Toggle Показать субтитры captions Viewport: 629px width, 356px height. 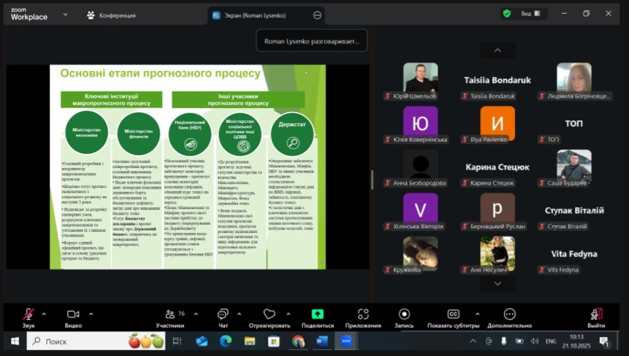[453, 318]
